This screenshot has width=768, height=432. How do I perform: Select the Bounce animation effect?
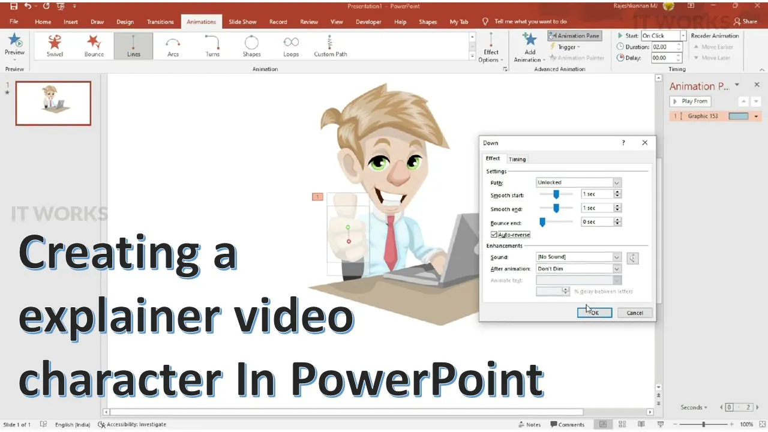point(94,46)
